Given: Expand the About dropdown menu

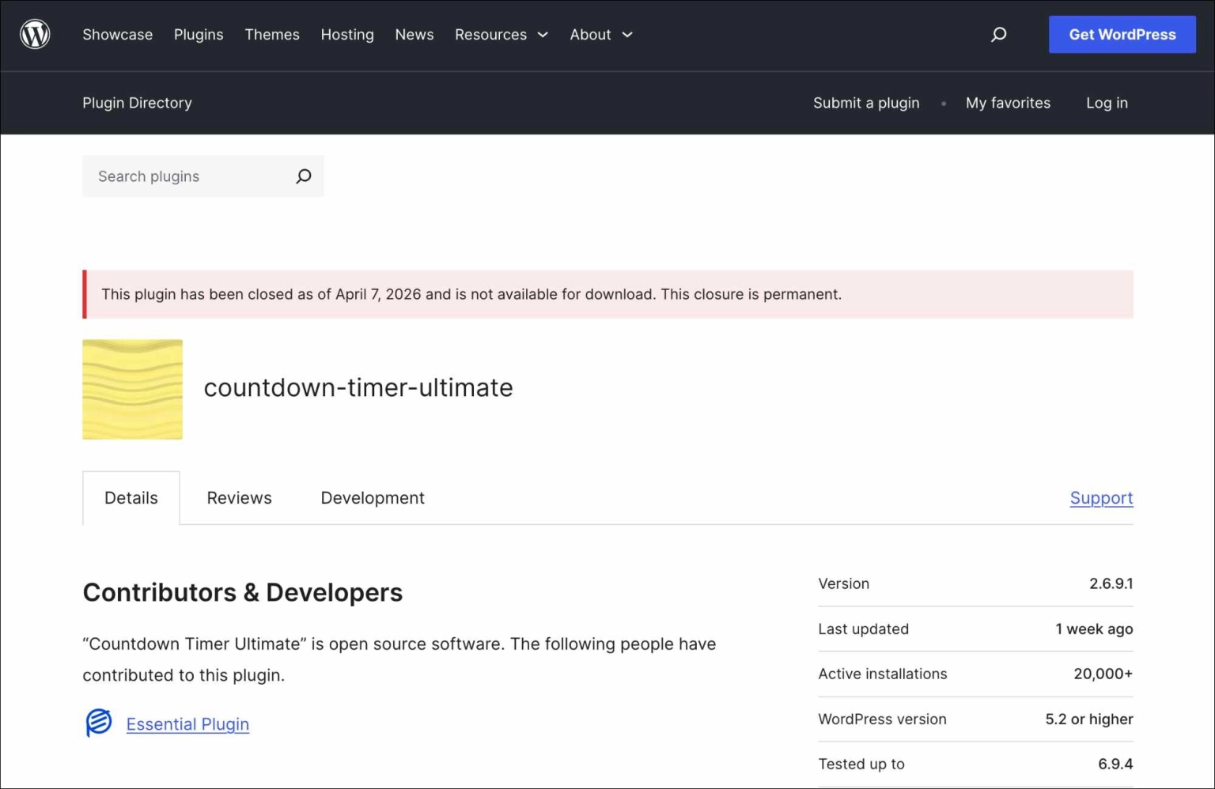Looking at the screenshot, I should (601, 34).
